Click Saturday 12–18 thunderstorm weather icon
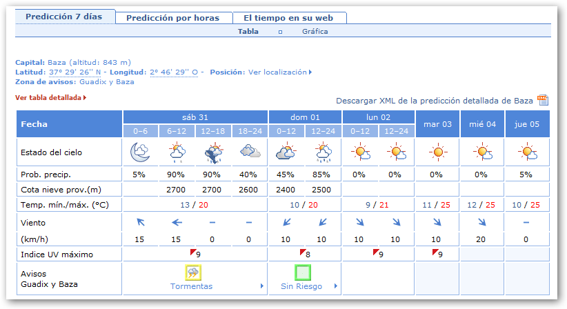The width and height of the screenshot is (567, 309). click(213, 152)
